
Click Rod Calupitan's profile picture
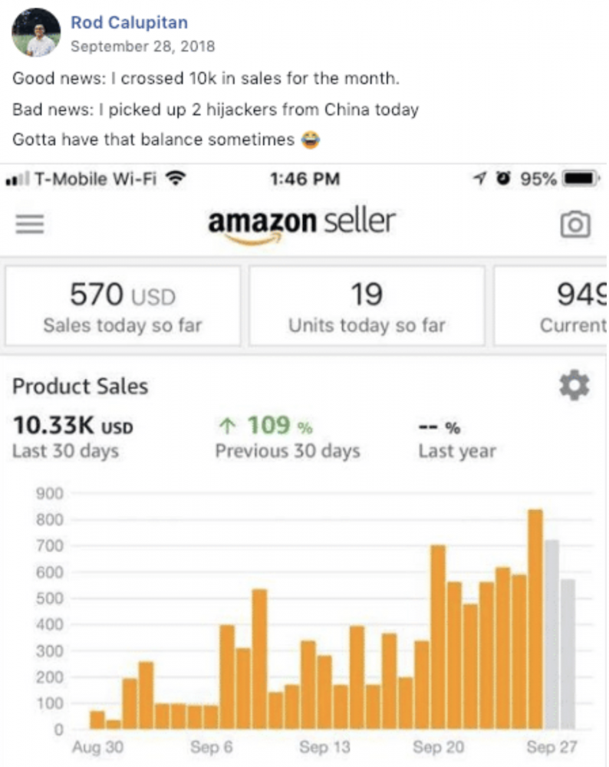36,32
